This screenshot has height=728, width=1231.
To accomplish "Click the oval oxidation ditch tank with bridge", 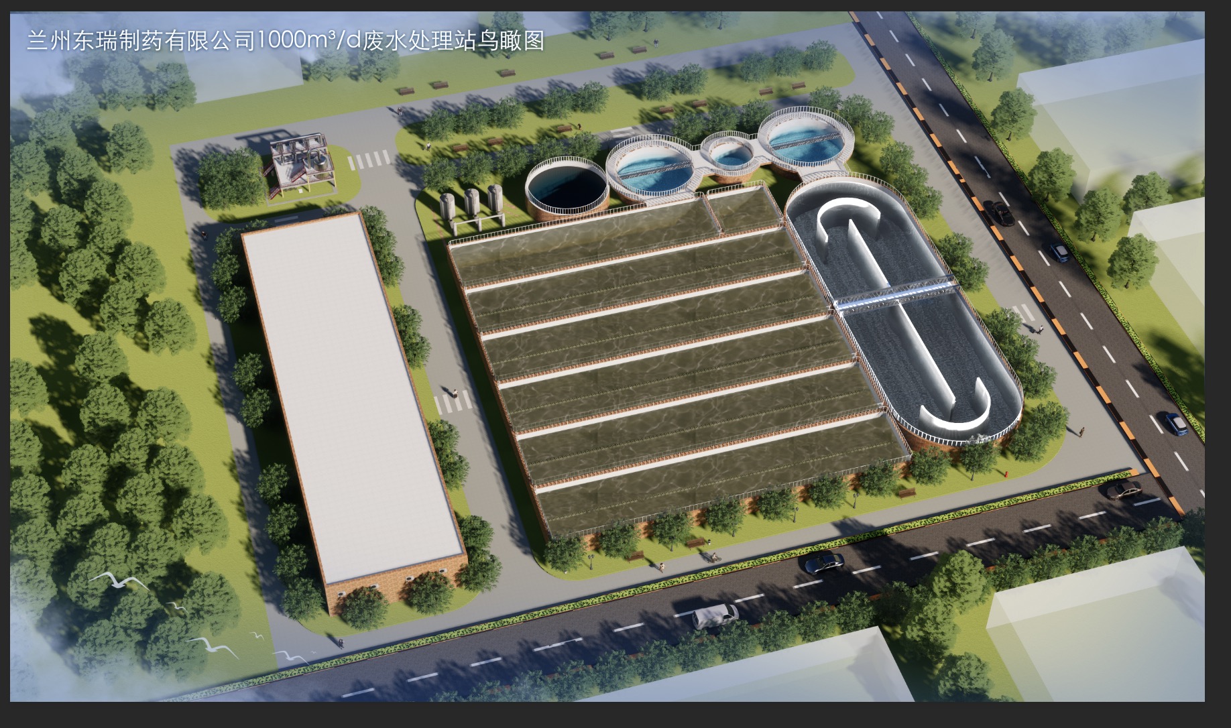I will (903, 310).
